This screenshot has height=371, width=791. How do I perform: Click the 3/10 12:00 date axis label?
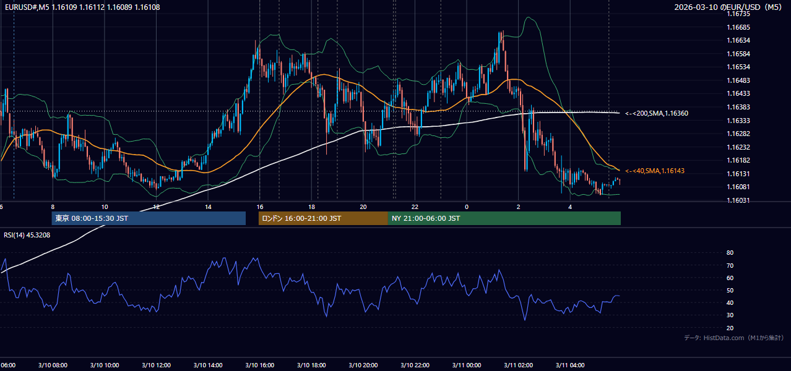pos(156,365)
